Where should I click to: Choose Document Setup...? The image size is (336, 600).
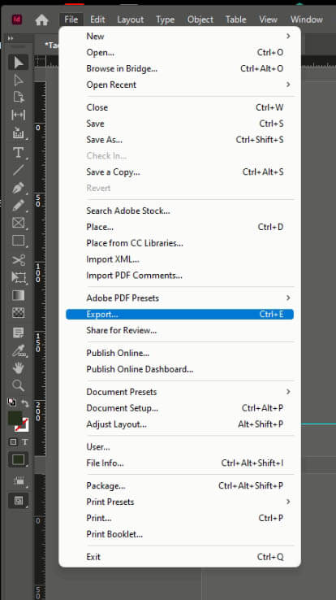point(180,408)
